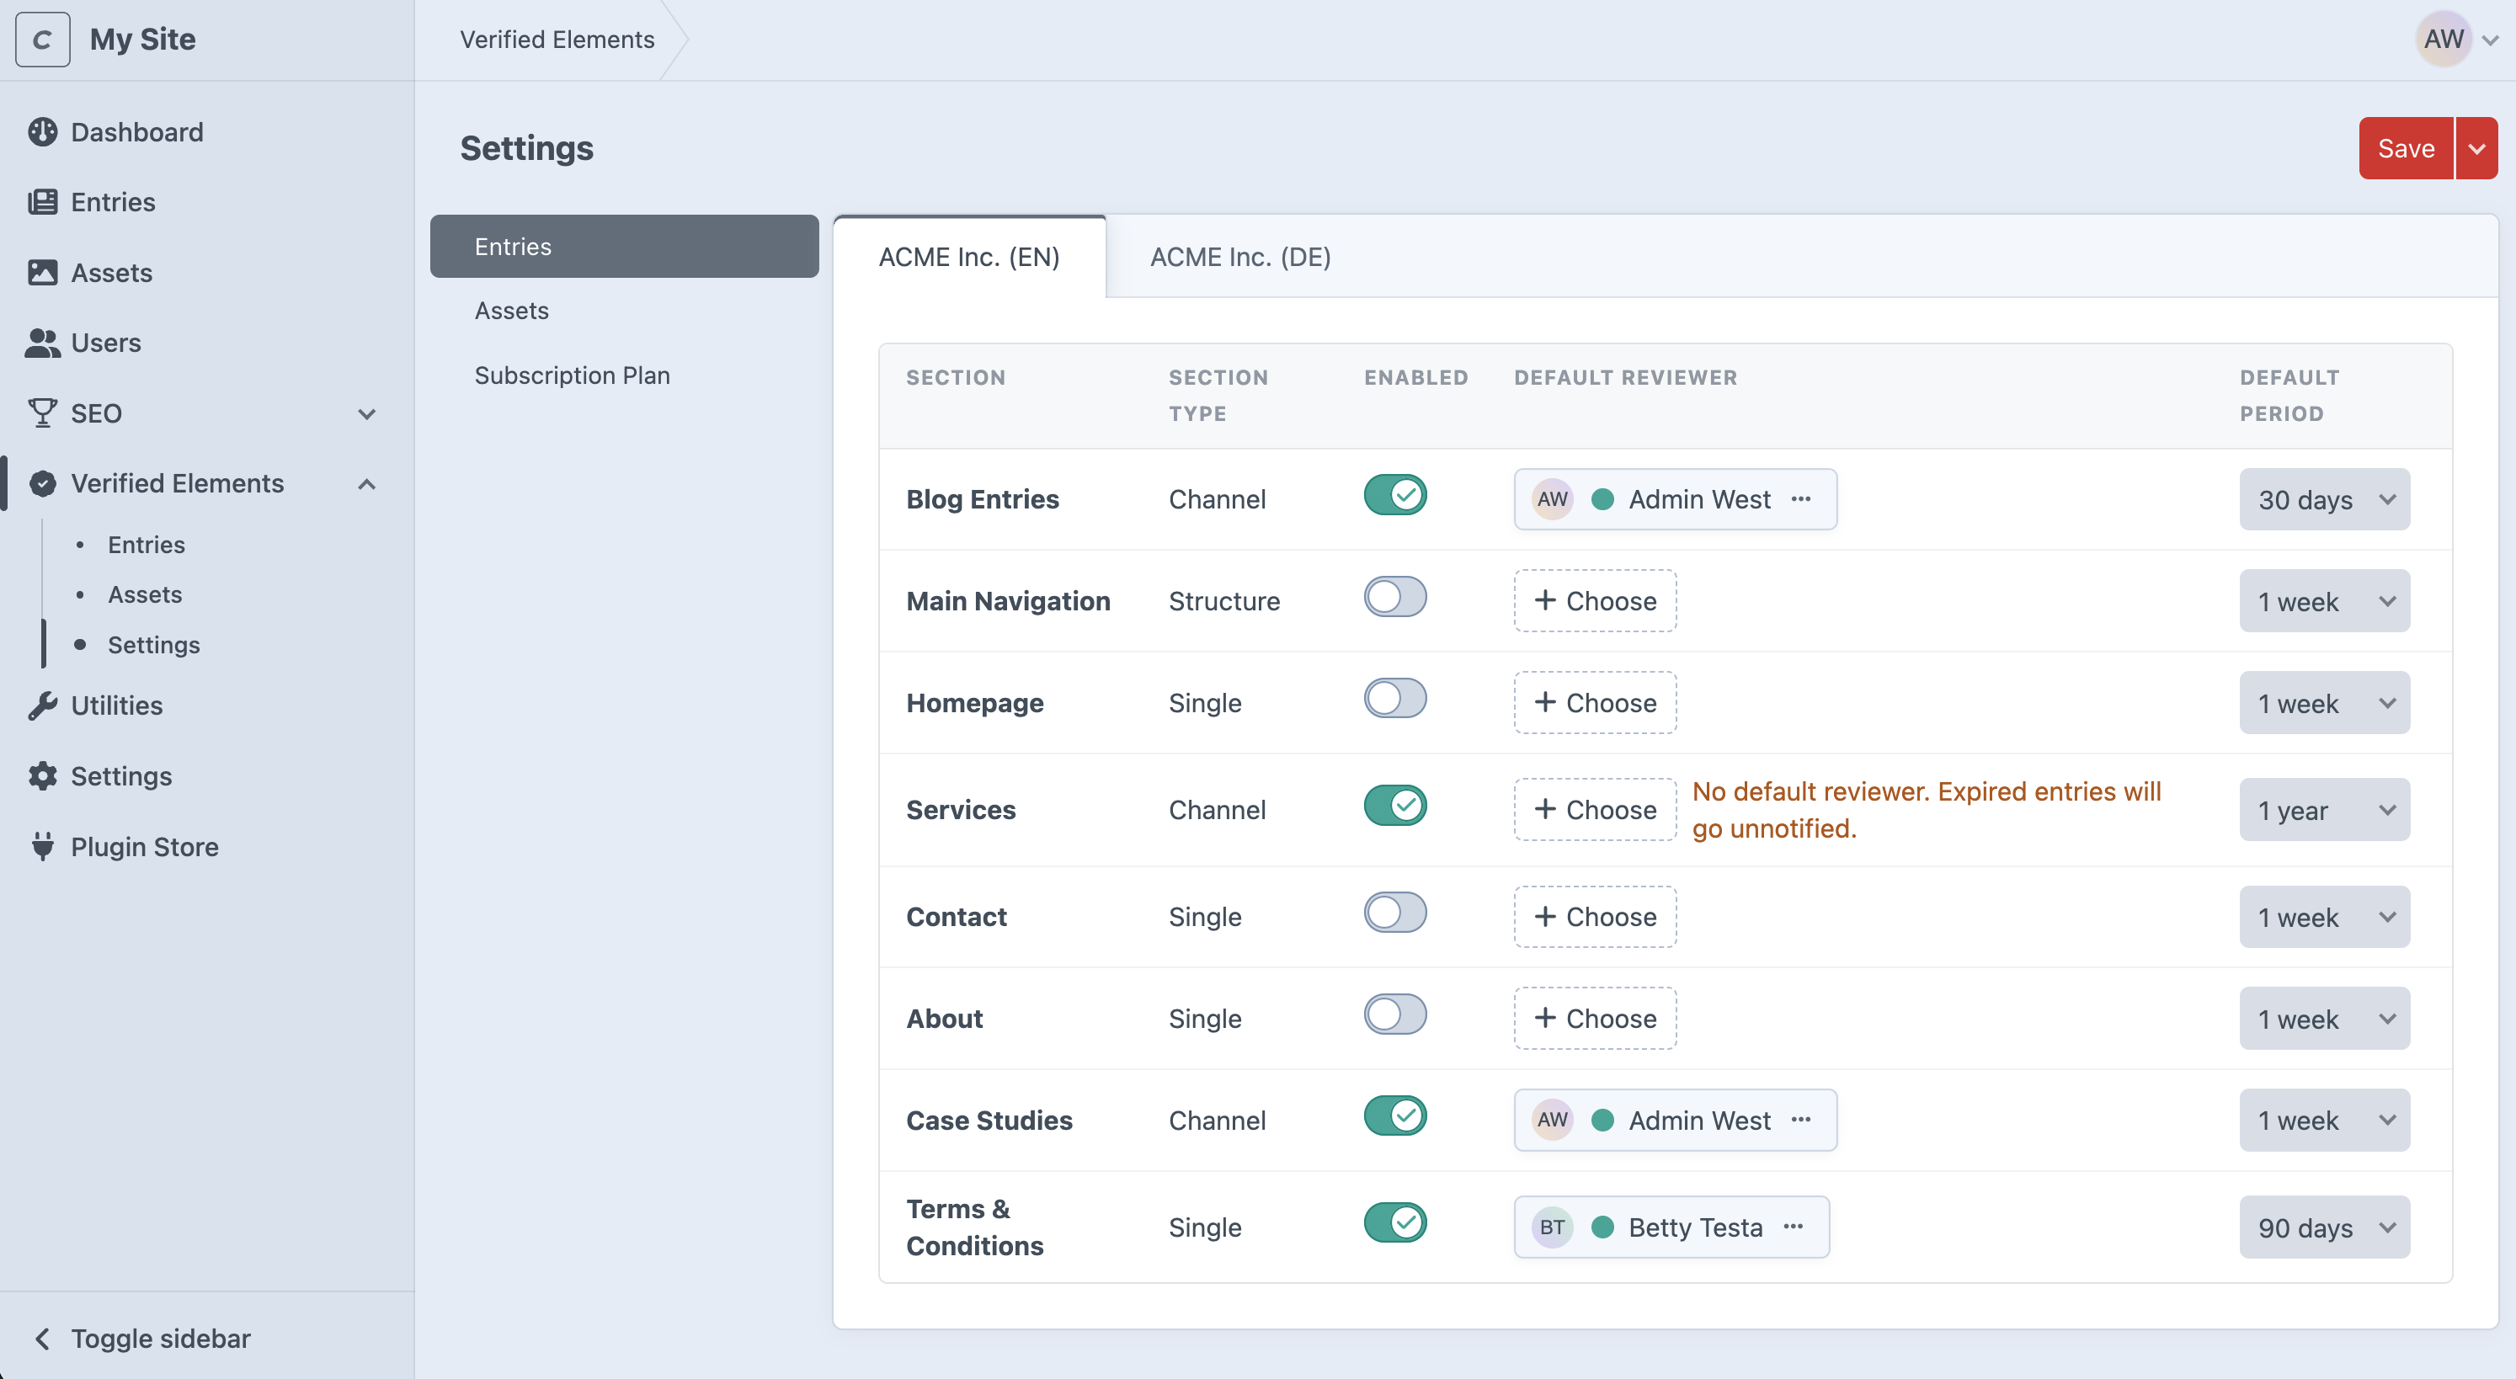This screenshot has width=2516, height=1379.
Task: Open actions menu for Case Studies reviewer
Action: pos(1801,1121)
